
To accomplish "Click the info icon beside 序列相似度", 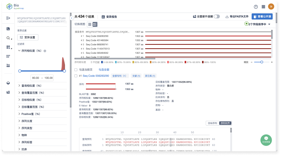I will pos(45,51).
